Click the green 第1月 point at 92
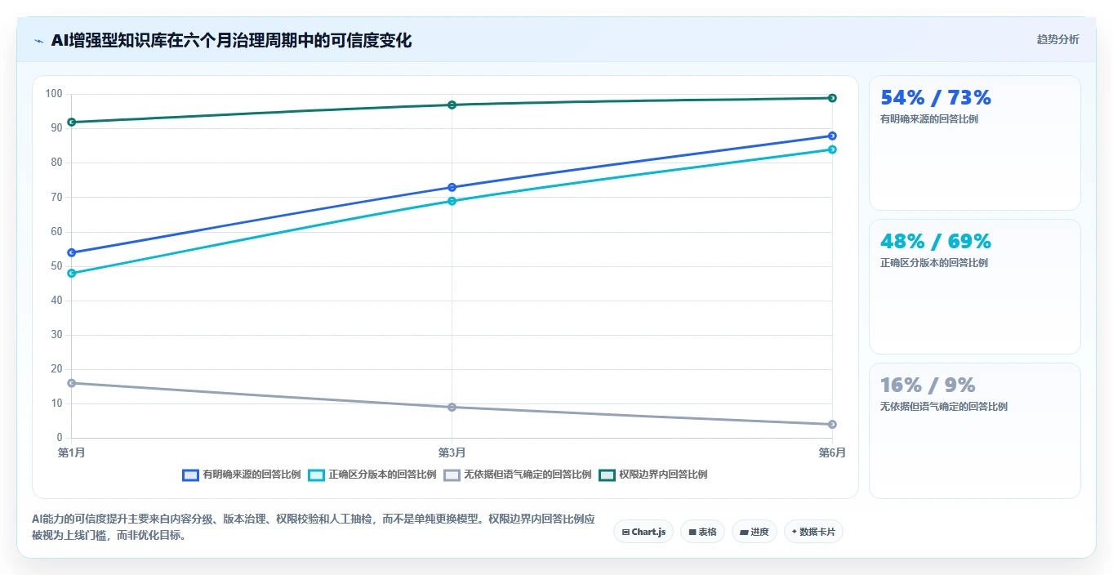Image resolution: width=1113 pixels, height=575 pixels. (x=72, y=122)
